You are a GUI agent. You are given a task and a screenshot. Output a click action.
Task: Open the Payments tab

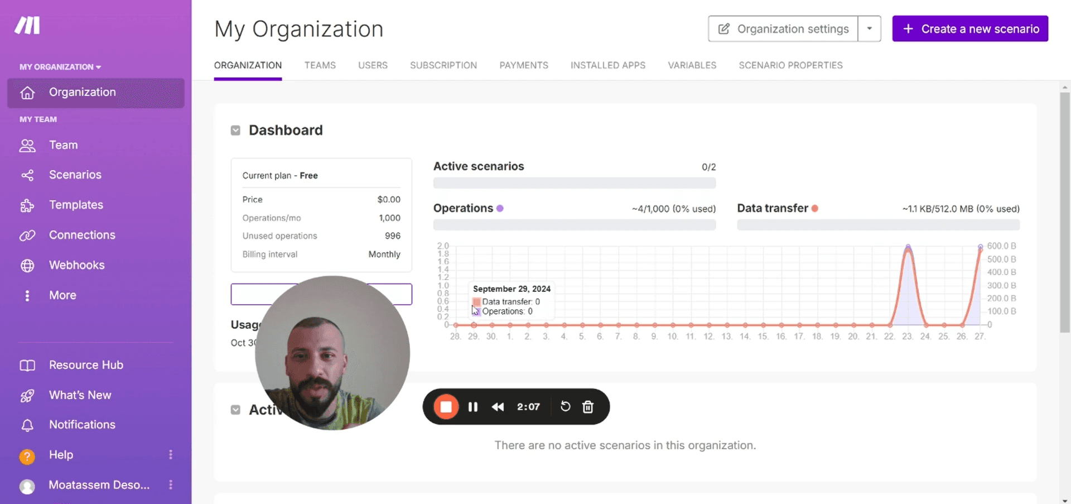[x=524, y=65]
